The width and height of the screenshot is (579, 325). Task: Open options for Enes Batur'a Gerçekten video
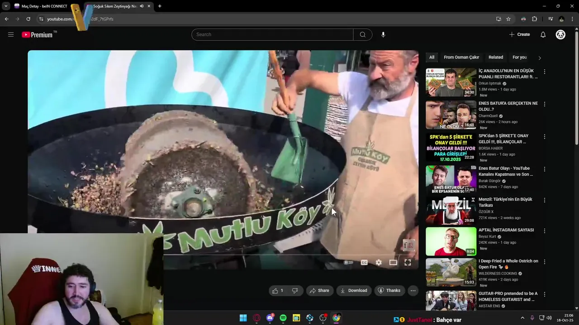click(545, 104)
